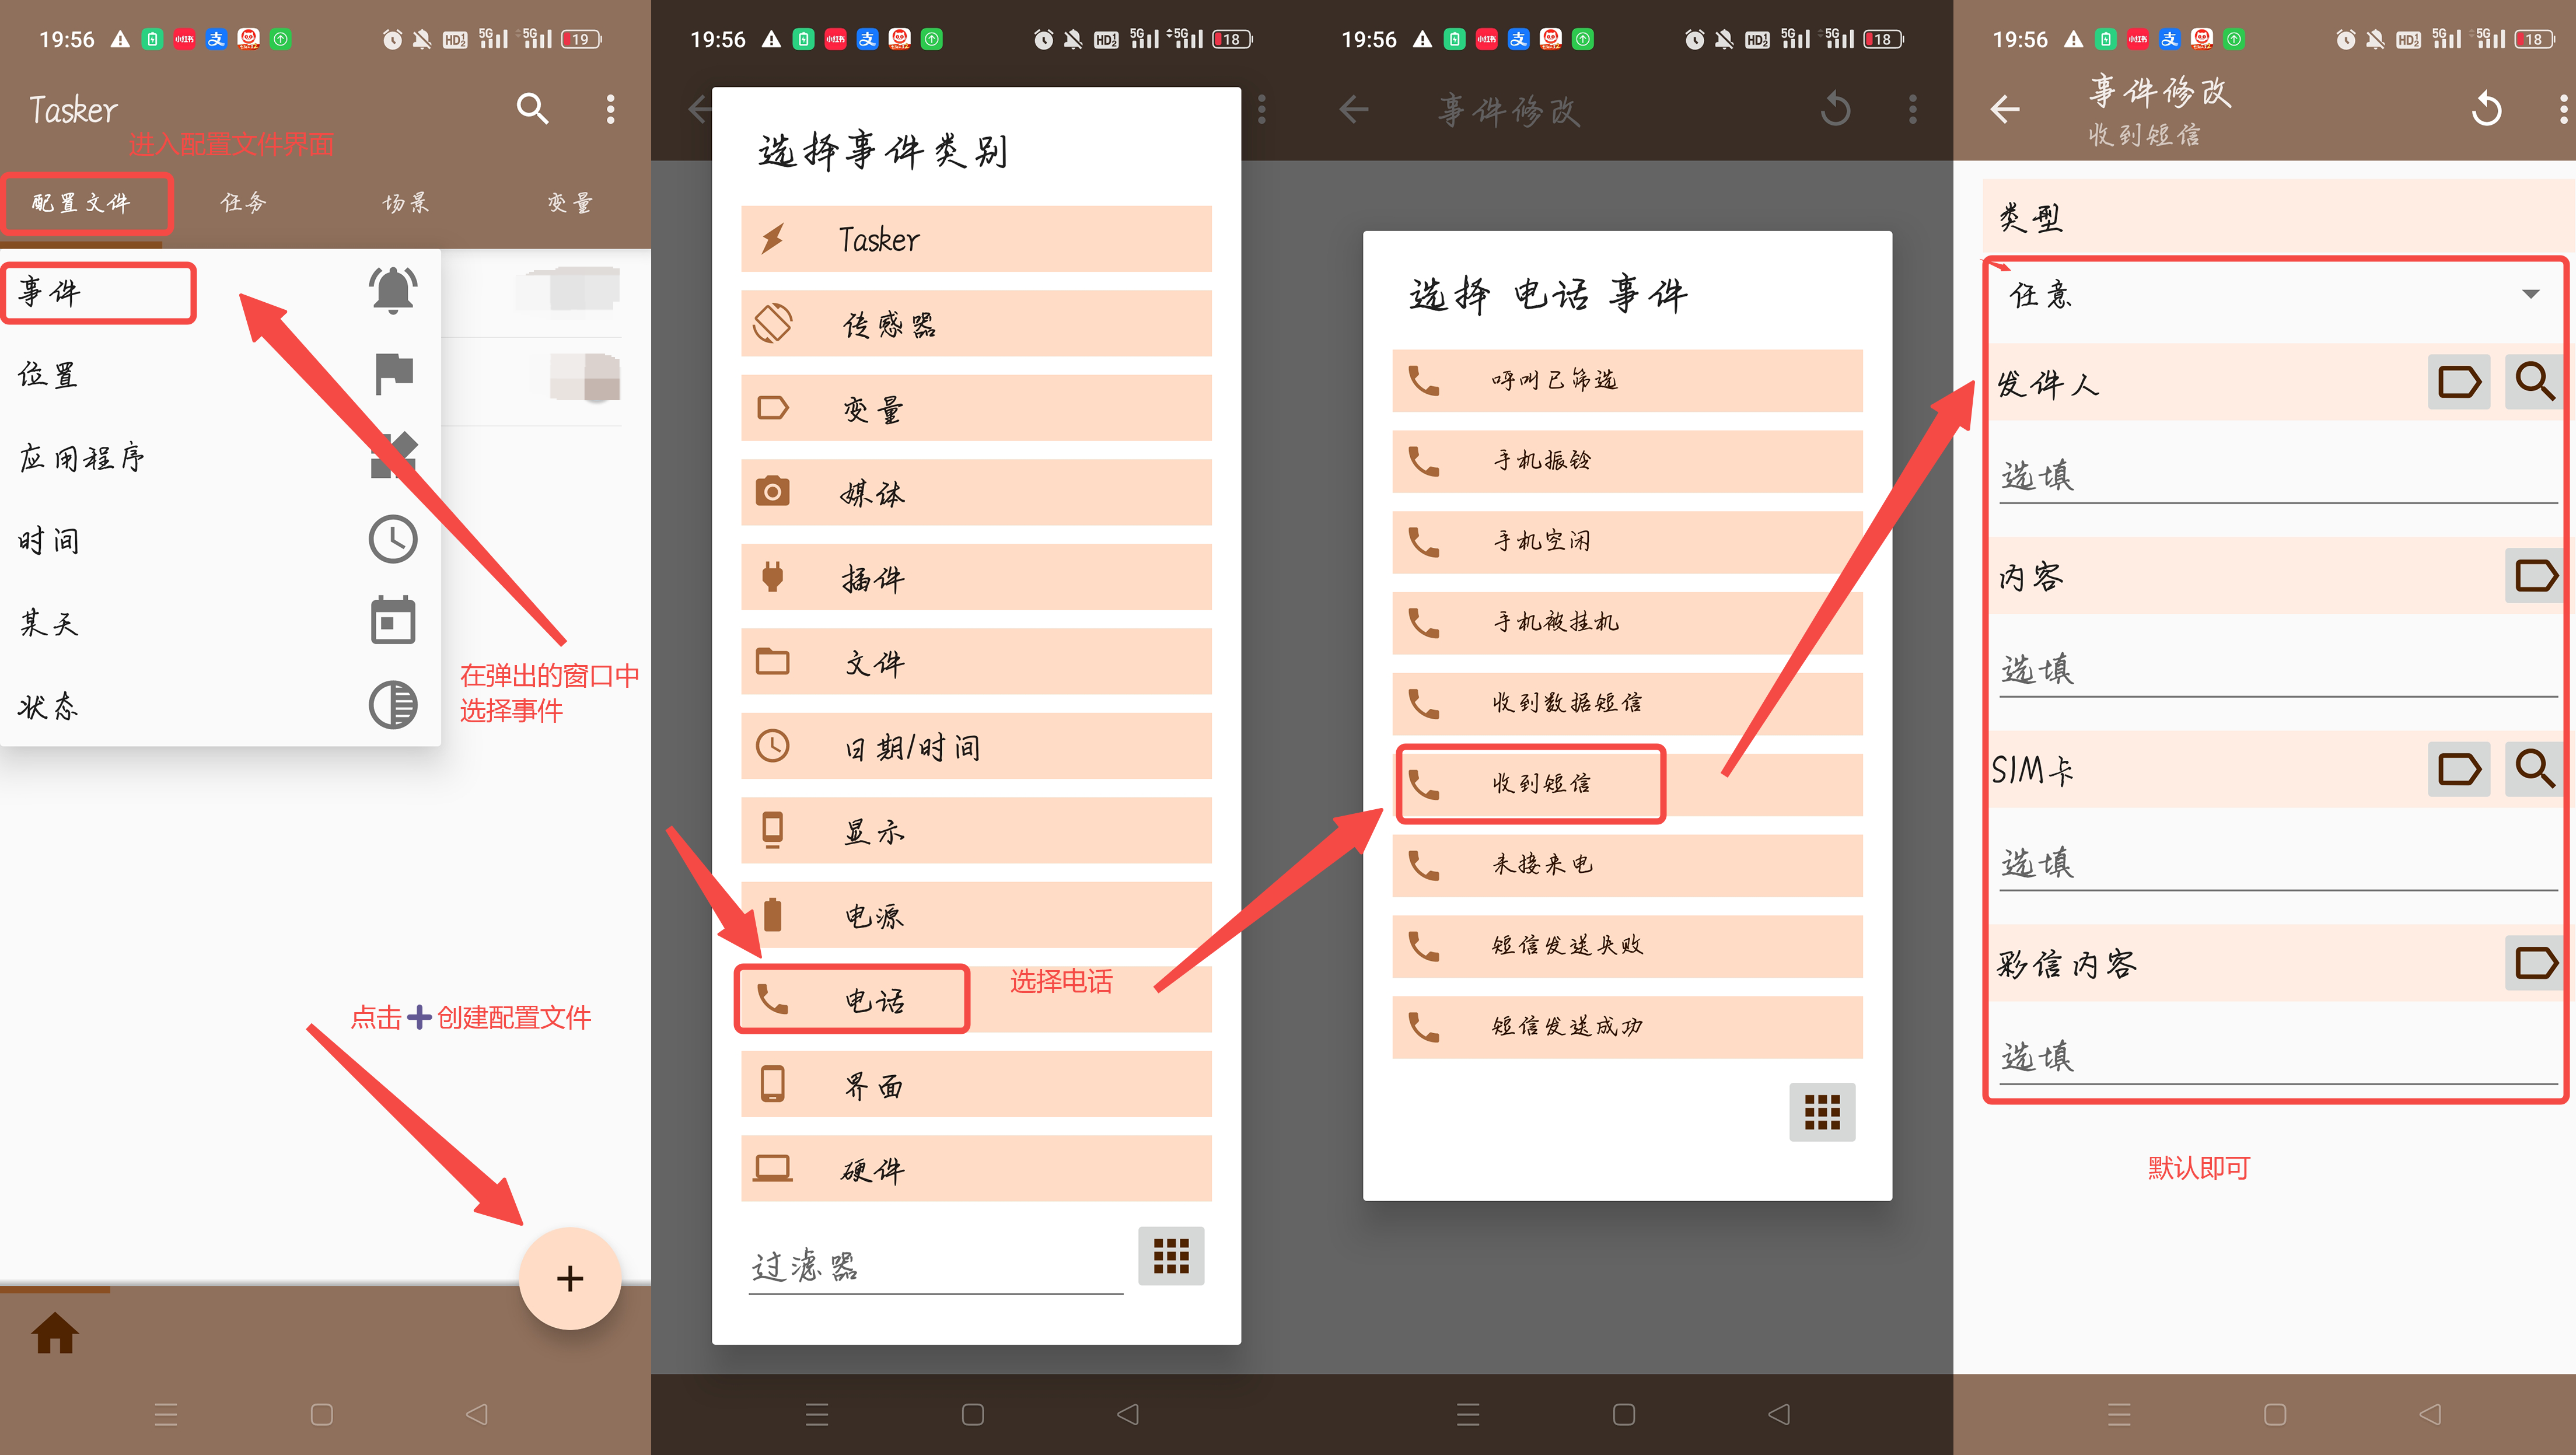Screen dimensions: 2576x1455
Task: Choose the 传感器 event category
Action: pyautogui.click(x=976, y=323)
